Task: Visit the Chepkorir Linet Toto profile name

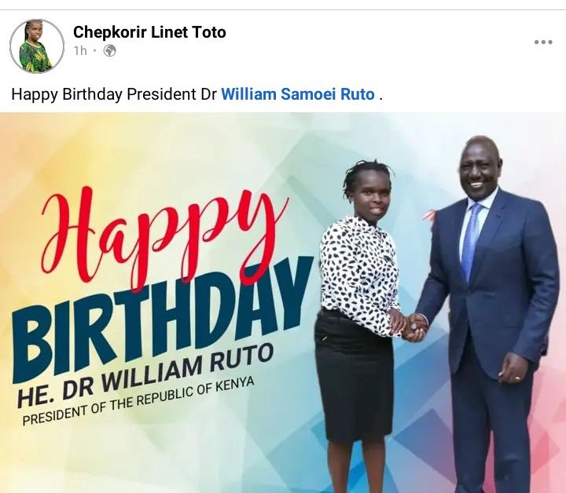Action: (x=149, y=32)
